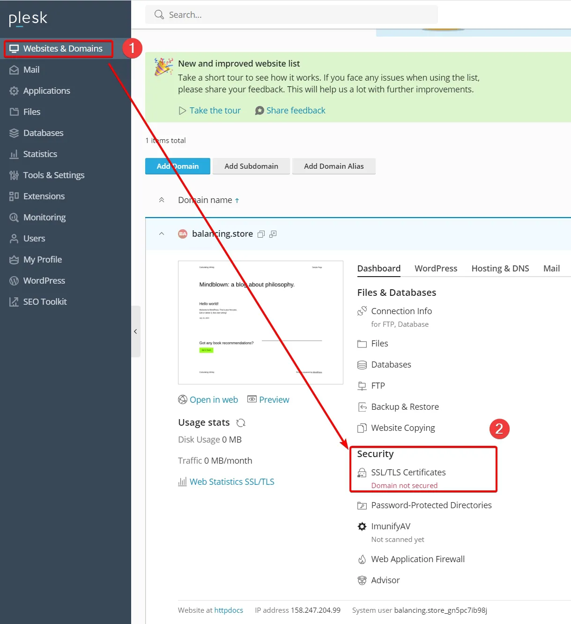Open Password-Protected Directories
Viewport: 571px width, 624px height.
point(431,505)
